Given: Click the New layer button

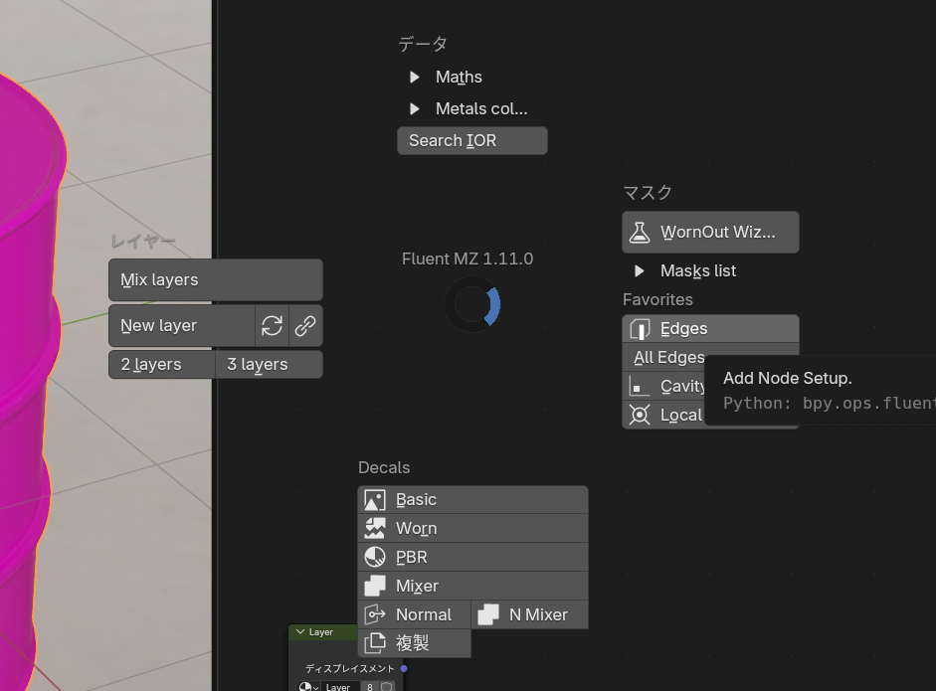Looking at the screenshot, I should pos(181,326).
